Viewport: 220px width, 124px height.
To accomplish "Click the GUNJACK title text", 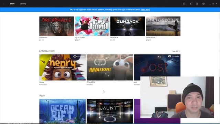I will tap(114, 38).
